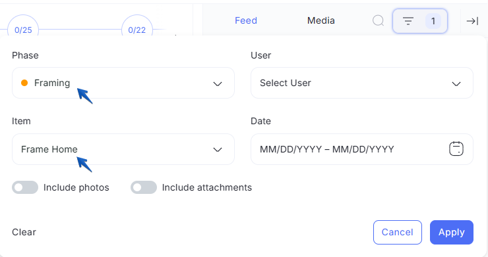This screenshot has height=257, width=488.
Task: Enable the Include photos toggle
Action: 25,187
